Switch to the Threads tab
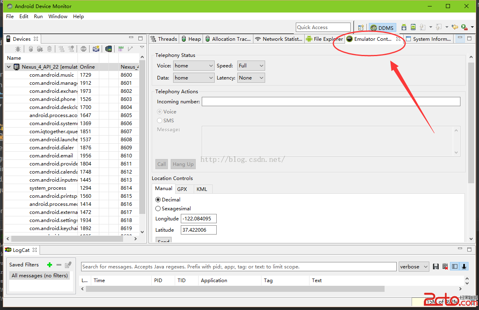 click(164, 39)
